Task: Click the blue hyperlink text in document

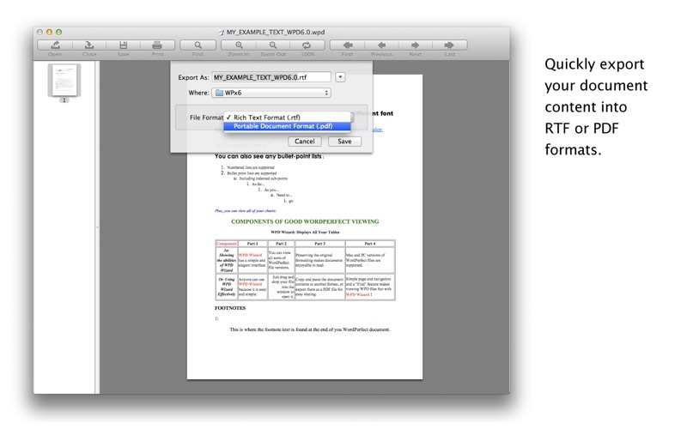Action: coord(377,130)
